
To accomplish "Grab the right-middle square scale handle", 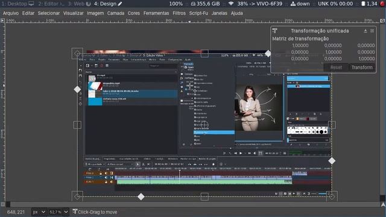I will (332, 125).
